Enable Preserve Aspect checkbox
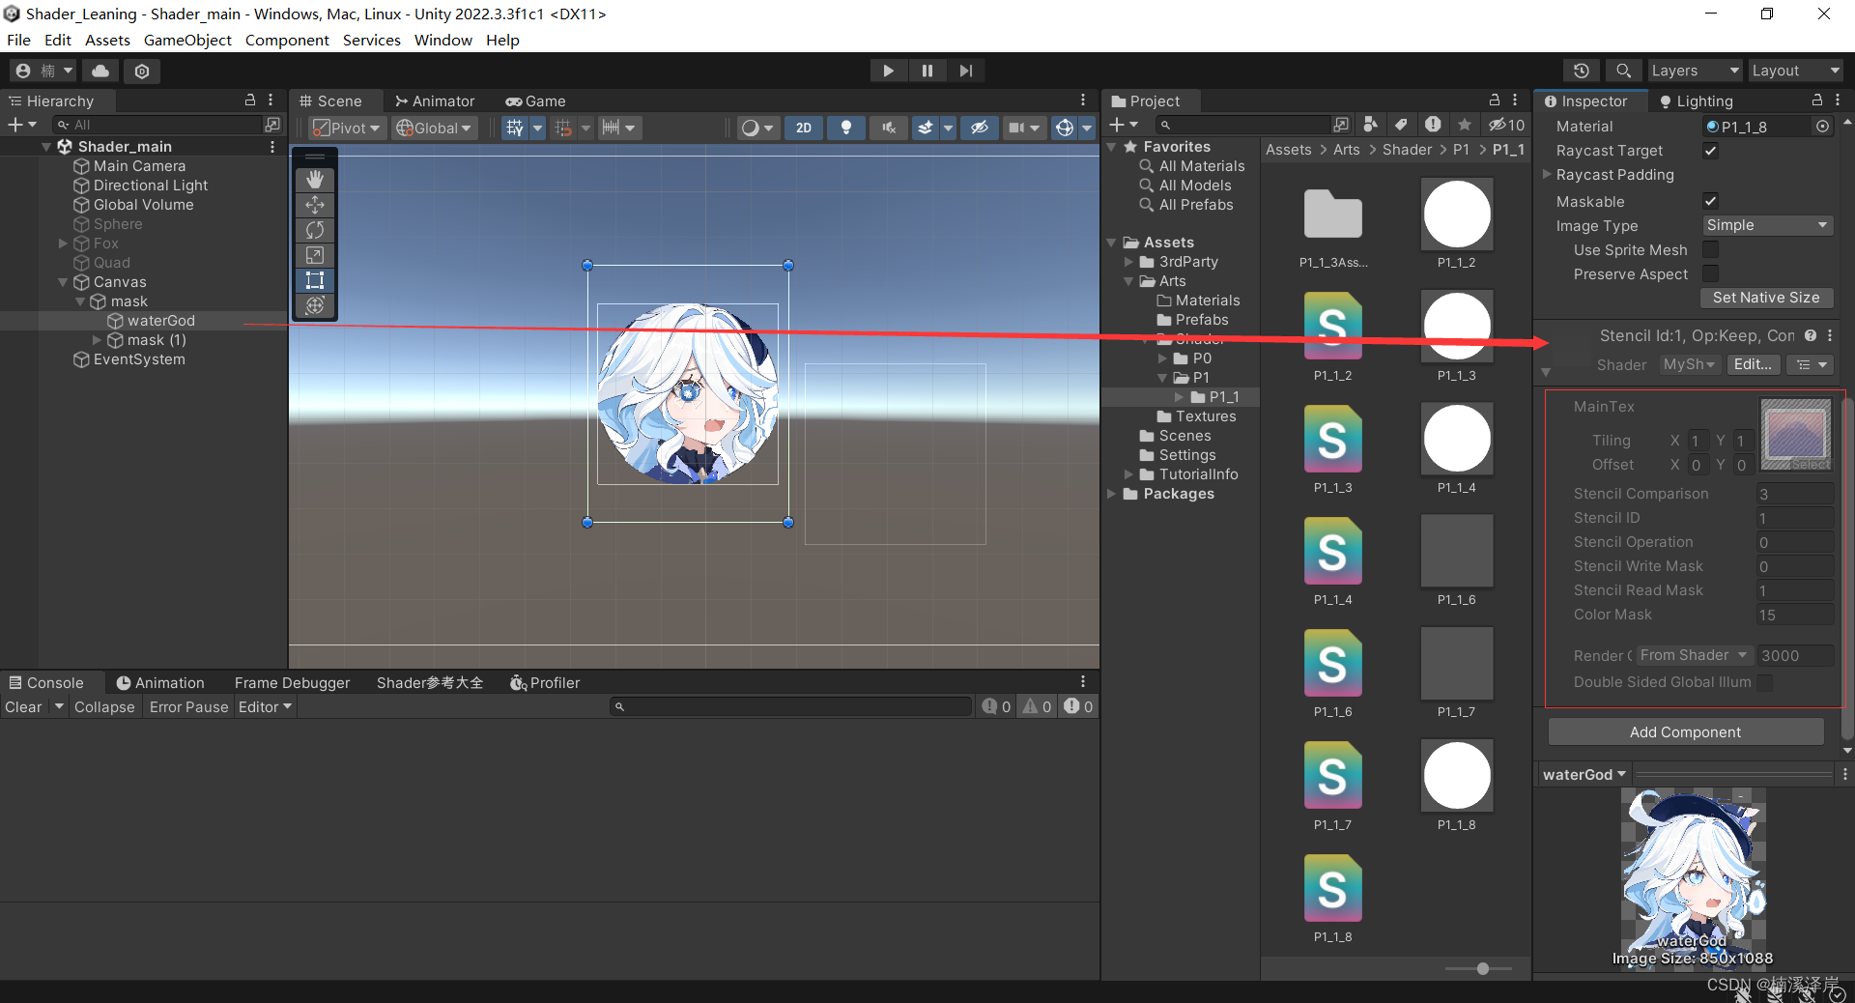This screenshot has width=1855, height=1003. pos(1710,273)
